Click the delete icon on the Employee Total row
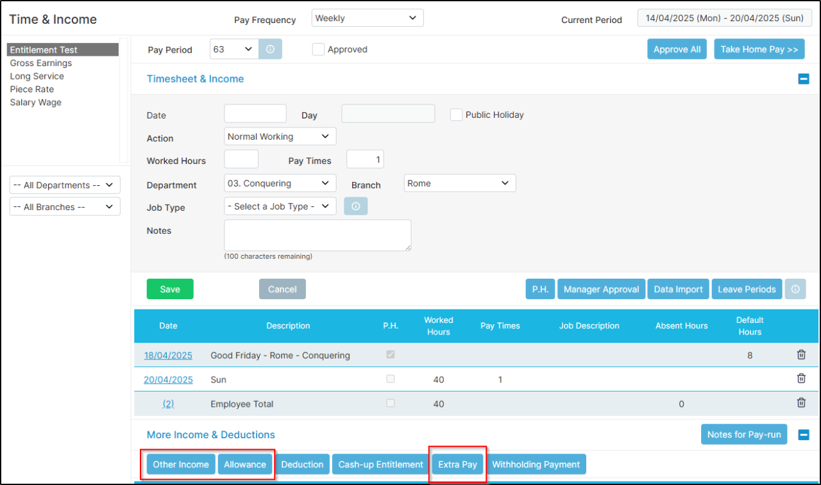This screenshot has width=821, height=485. [800, 402]
